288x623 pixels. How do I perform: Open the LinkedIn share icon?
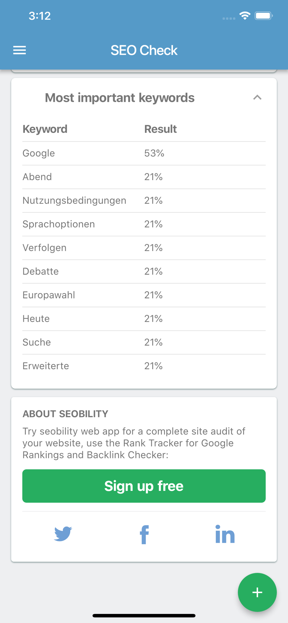[225, 534]
